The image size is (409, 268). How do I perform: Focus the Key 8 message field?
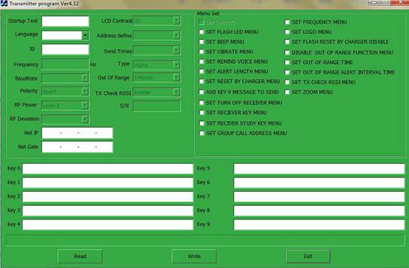pyautogui.click(x=319, y=211)
